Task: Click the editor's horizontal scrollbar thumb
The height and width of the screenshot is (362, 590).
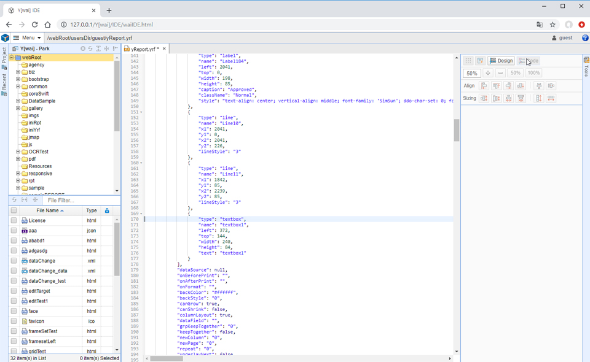Action: [x=166, y=358]
